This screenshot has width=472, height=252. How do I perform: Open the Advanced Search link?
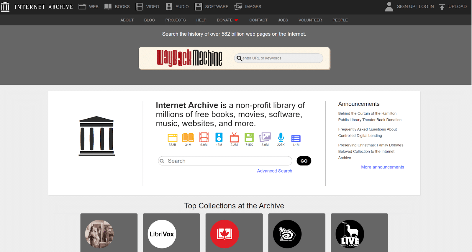[275, 171]
